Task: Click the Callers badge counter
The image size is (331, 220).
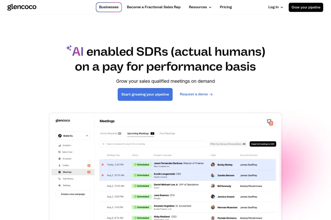Action: [89, 165]
